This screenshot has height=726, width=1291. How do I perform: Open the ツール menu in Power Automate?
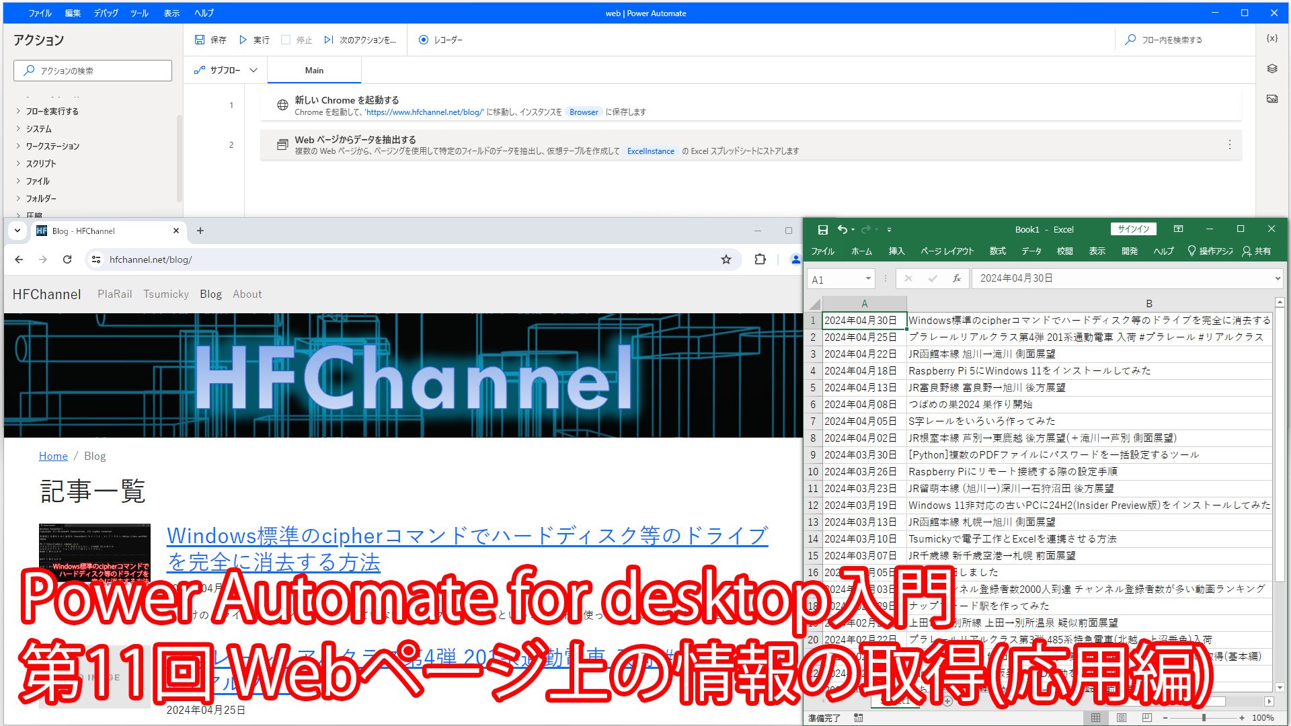pos(139,13)
